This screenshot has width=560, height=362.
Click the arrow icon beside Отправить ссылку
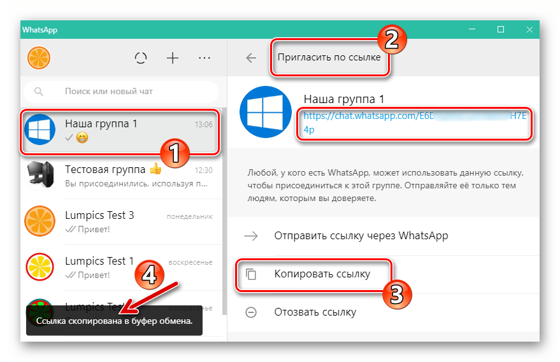[x=251, y=236]
